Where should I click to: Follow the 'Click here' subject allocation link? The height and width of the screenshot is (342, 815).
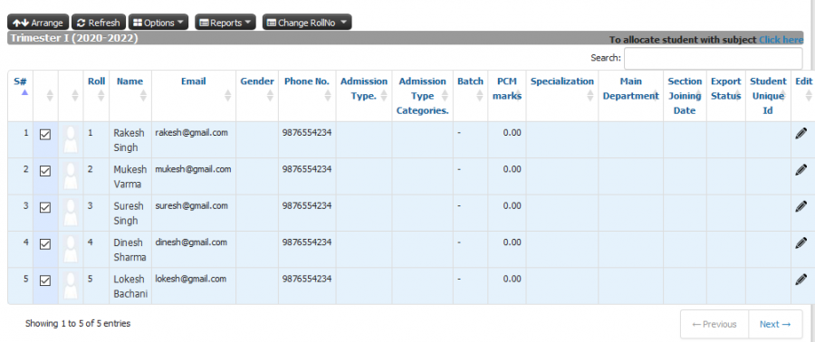pos(781,40)
